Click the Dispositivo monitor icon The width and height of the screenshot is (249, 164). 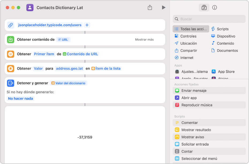pos(213,36)
